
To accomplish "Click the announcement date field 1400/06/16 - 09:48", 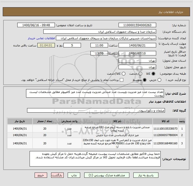I will click(36, 25).
